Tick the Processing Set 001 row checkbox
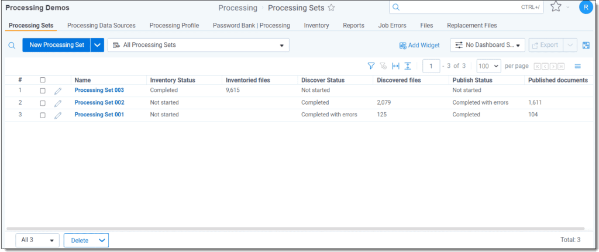This screenshot has width=599, height=252. [42, 115]
